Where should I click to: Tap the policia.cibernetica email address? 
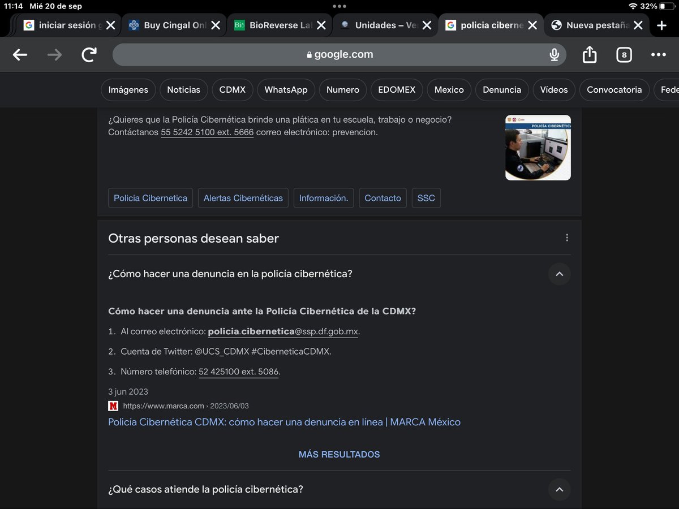coord(283,331)
